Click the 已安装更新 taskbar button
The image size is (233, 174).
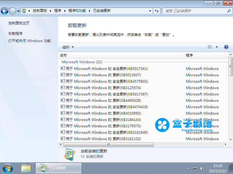pos(59,168)
